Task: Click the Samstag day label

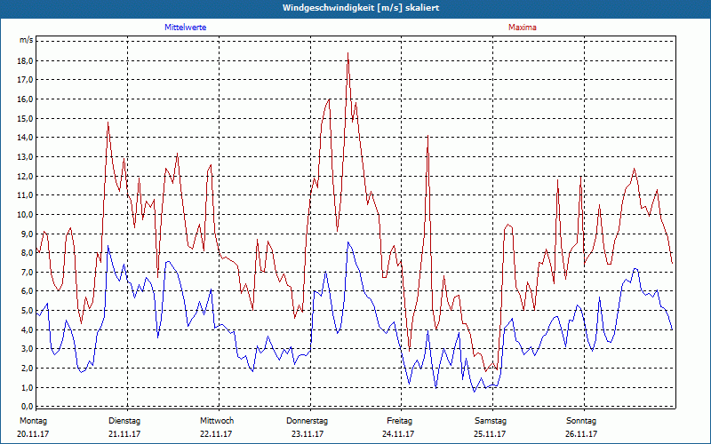Action: pos(491,421)
